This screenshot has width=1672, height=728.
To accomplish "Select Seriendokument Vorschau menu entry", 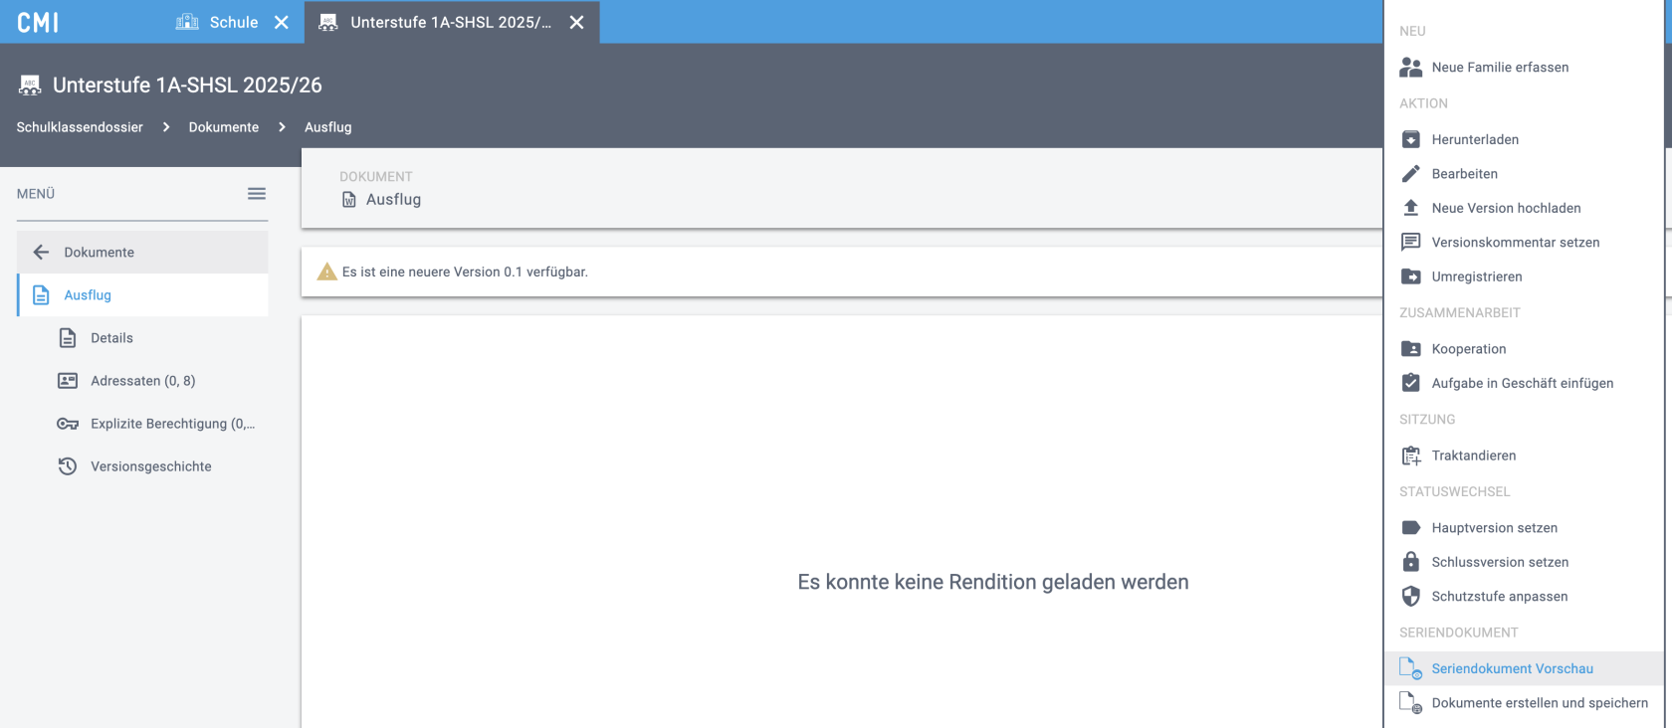I will click(1512, 668).
